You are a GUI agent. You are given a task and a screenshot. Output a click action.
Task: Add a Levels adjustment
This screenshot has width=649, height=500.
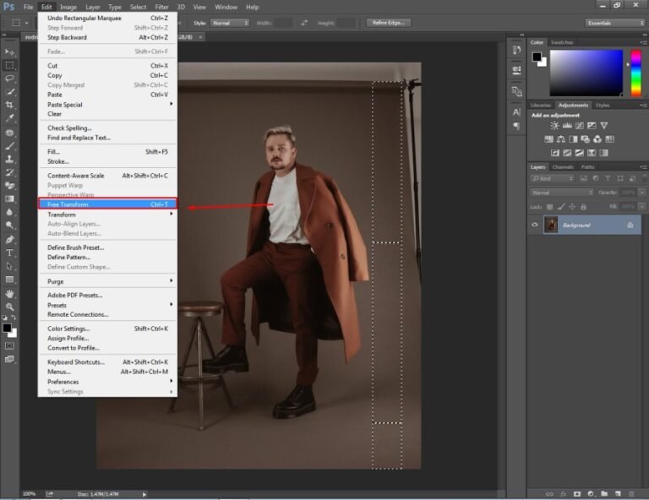coord(567,125)
